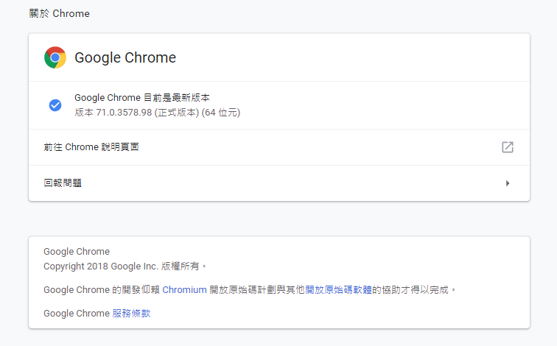557x346 pixels.
Task: Click the 關於 Chrome page heading
Action: pos(58,13)
